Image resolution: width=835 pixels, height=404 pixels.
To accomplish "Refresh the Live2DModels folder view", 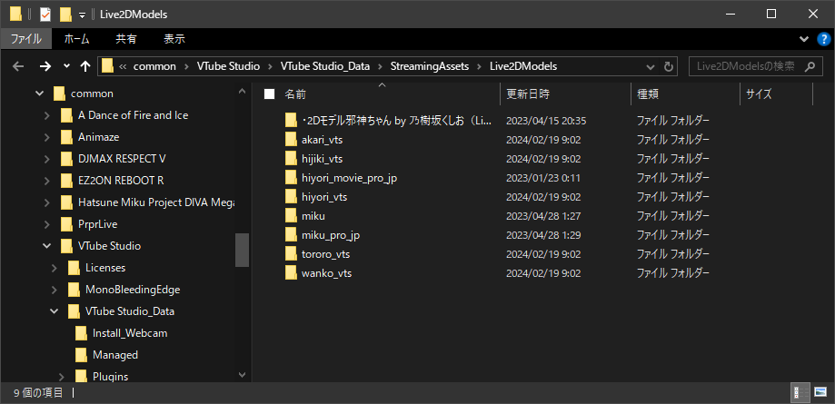I will click(670, 66).
